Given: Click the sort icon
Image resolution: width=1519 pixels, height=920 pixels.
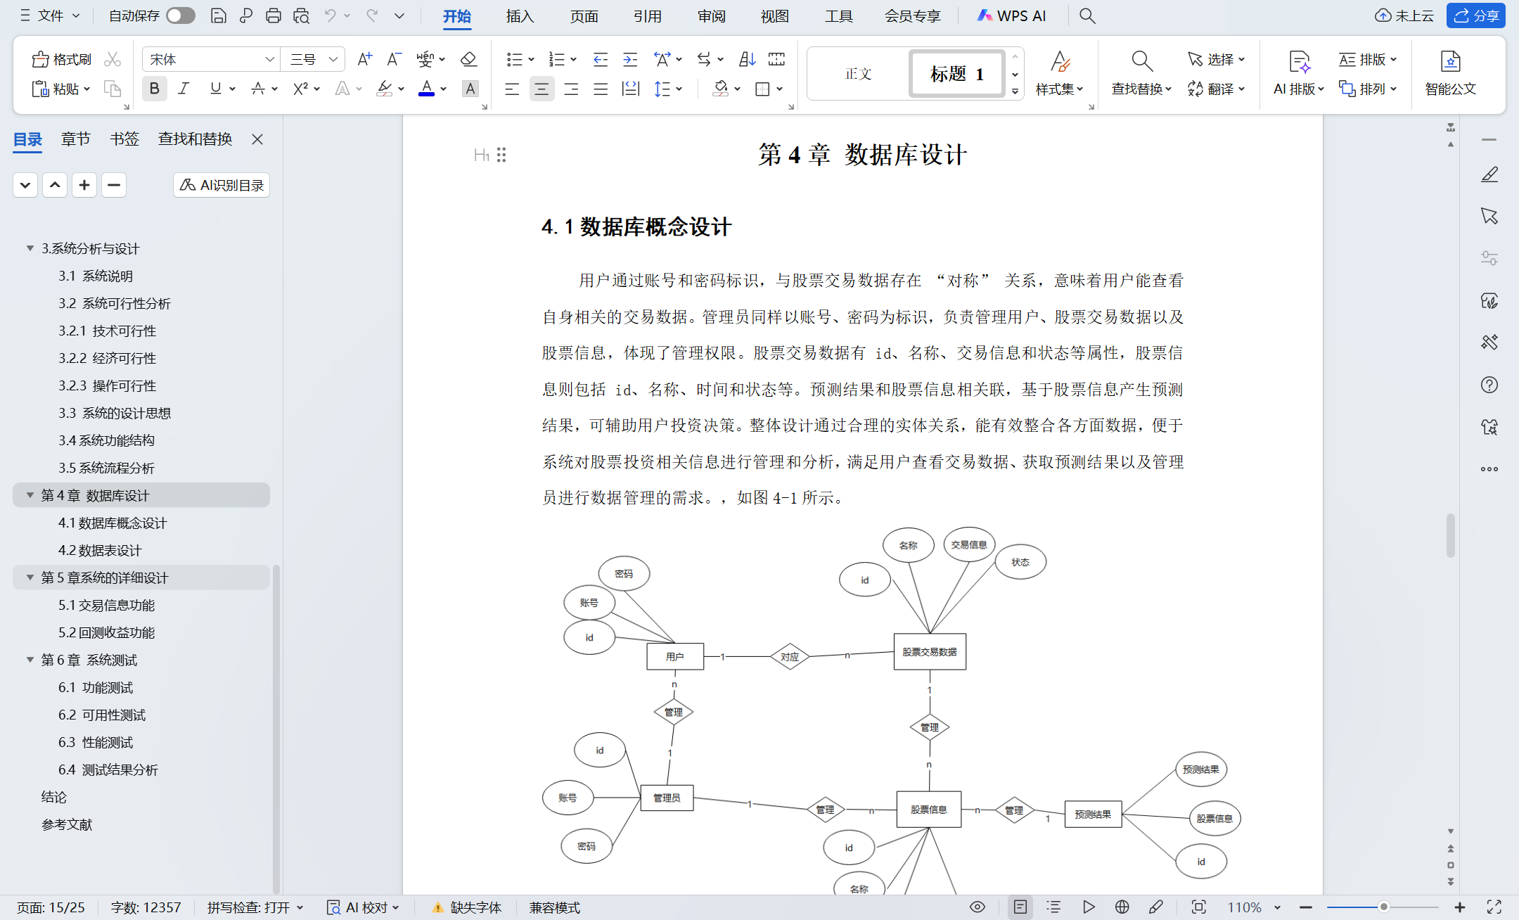Looking at the screenshot, I should (x=747, y=60).
